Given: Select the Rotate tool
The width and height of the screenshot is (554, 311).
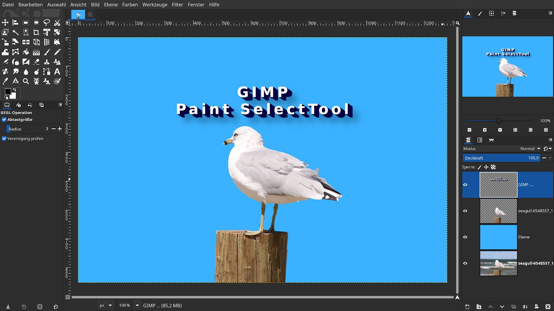Looking at the screenshot, I should click(x=57, y=32).
